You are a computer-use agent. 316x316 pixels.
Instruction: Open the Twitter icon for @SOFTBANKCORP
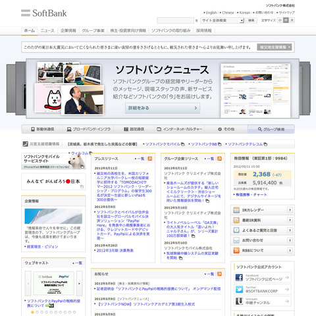pyautogui.click(x=239, y=290)
